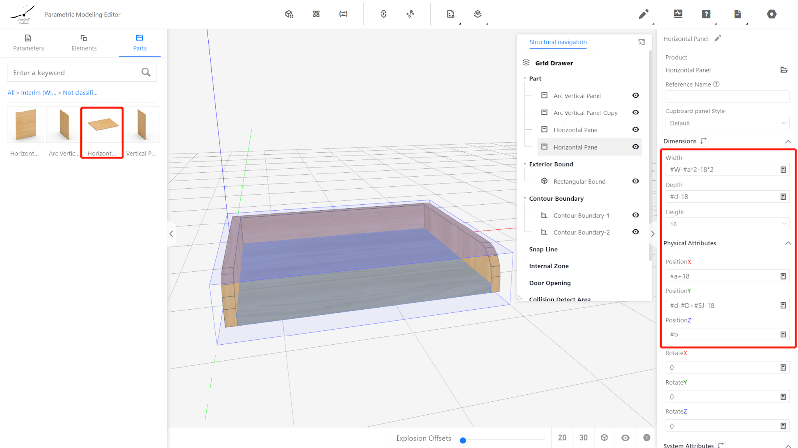Click the pop-out icon in Structural navigation
The image size is (798, 448).
(x=641, y=42)
